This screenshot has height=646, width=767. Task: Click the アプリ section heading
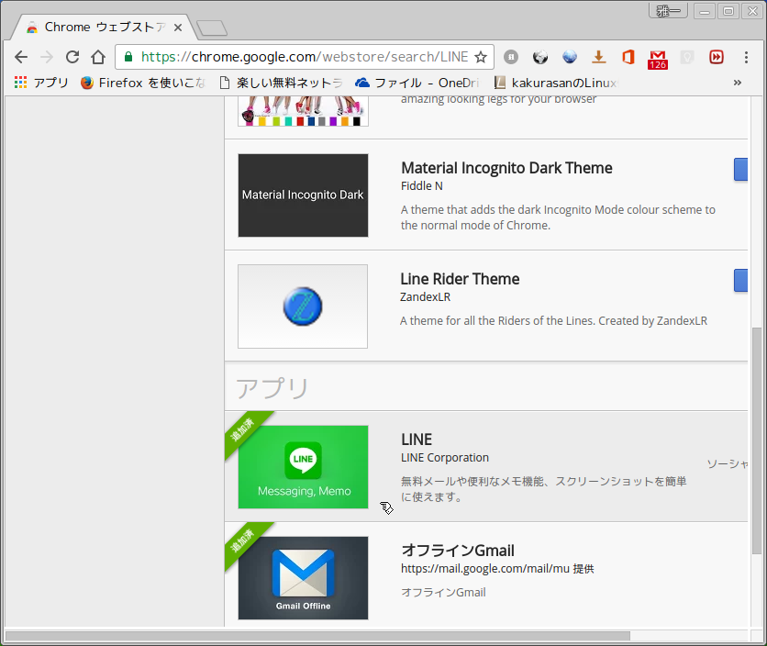click(272, 387)
